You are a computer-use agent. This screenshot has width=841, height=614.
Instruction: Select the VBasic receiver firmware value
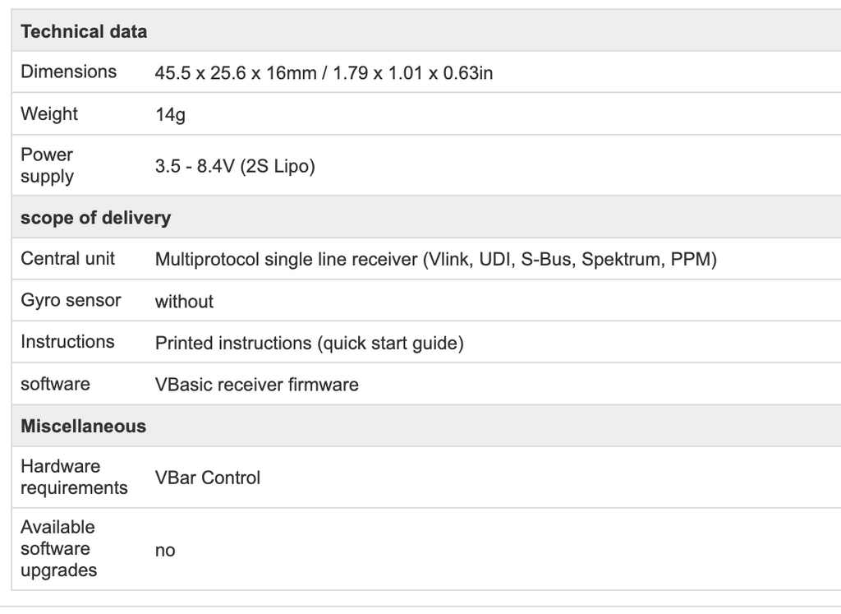point(256,385)
